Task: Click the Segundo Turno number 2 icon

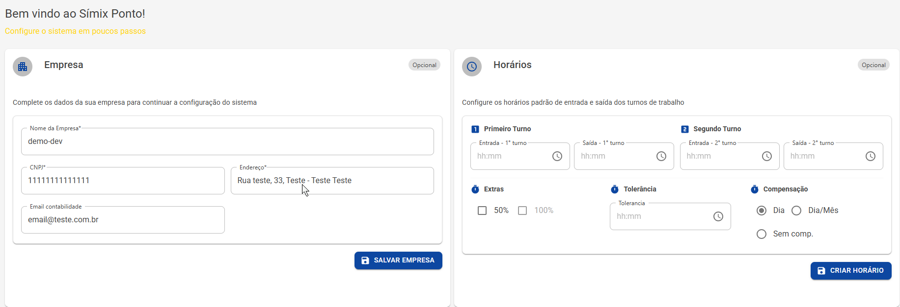Action: point(685,129)
